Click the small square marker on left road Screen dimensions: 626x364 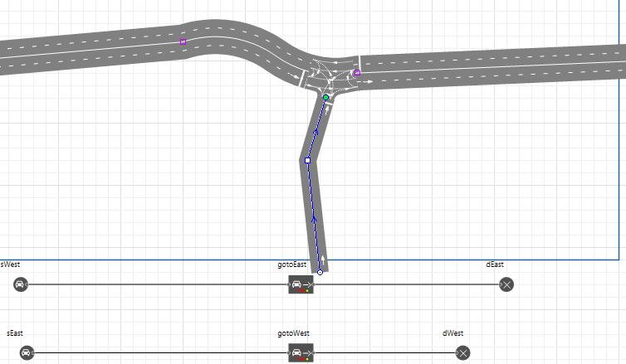183,41
